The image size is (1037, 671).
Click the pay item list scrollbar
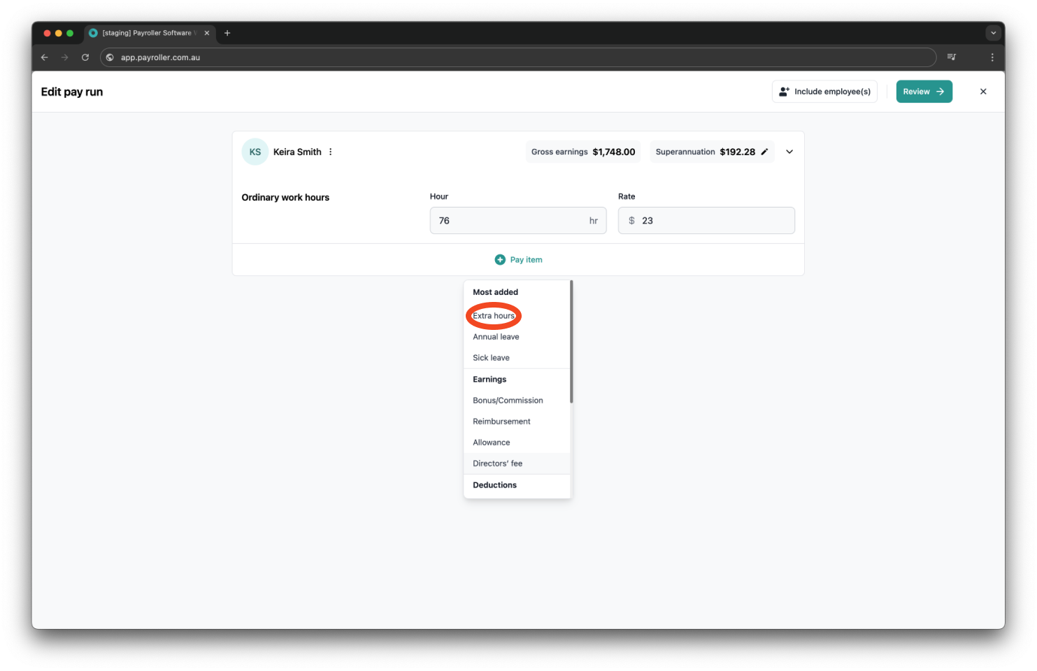571,342
